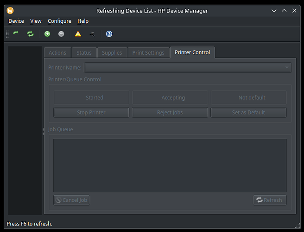This screenshot has height=232, width=304.
Task: Open help via the blue question icon
Action: (109, 34)
